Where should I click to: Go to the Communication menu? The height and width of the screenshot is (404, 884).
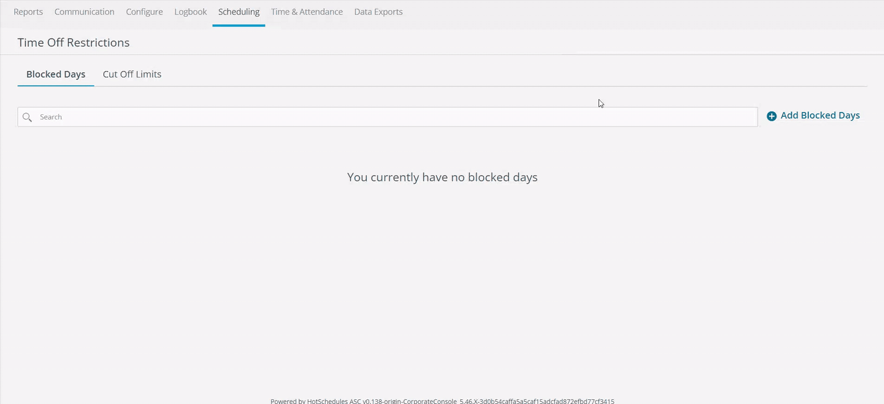pos(84,12)
